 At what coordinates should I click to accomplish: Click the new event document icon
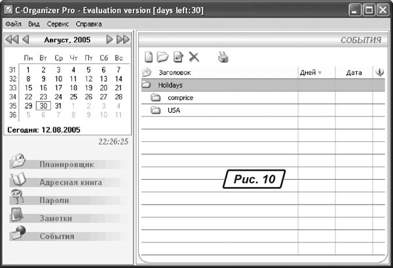[149, 58]
